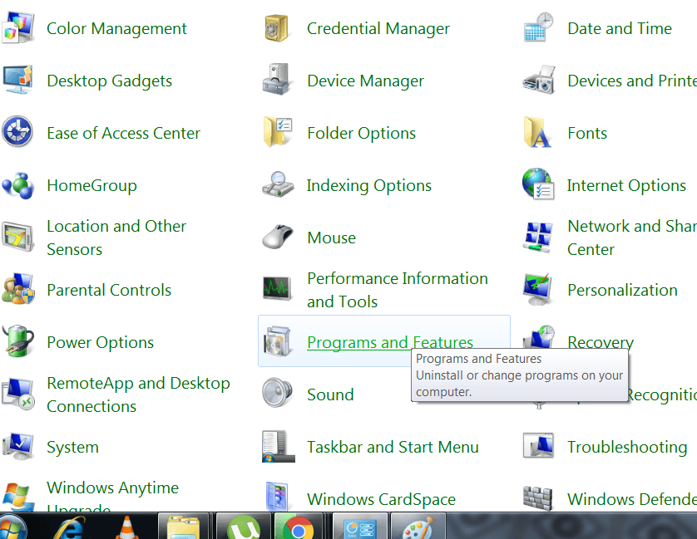Open the Fonts folder icon
697x539 pixels.
[538, 134]
